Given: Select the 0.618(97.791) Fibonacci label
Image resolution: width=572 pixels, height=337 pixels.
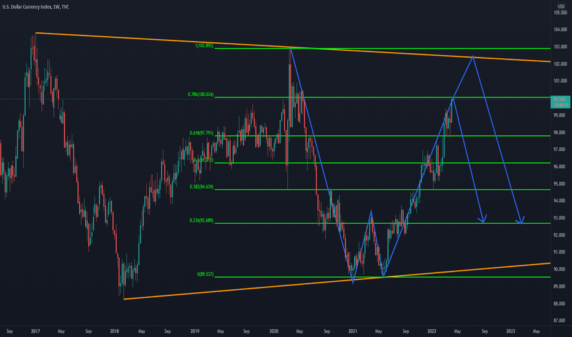Looking at the screenshot, I should pos(201,133).
